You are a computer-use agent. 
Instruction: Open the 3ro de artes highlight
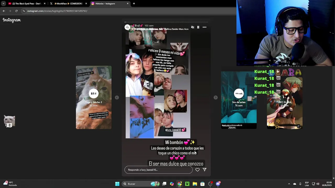(239, 100)
